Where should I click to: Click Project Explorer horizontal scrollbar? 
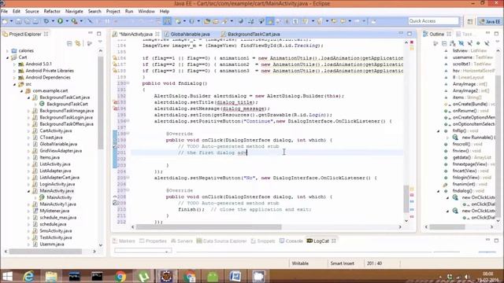[46, 252]
